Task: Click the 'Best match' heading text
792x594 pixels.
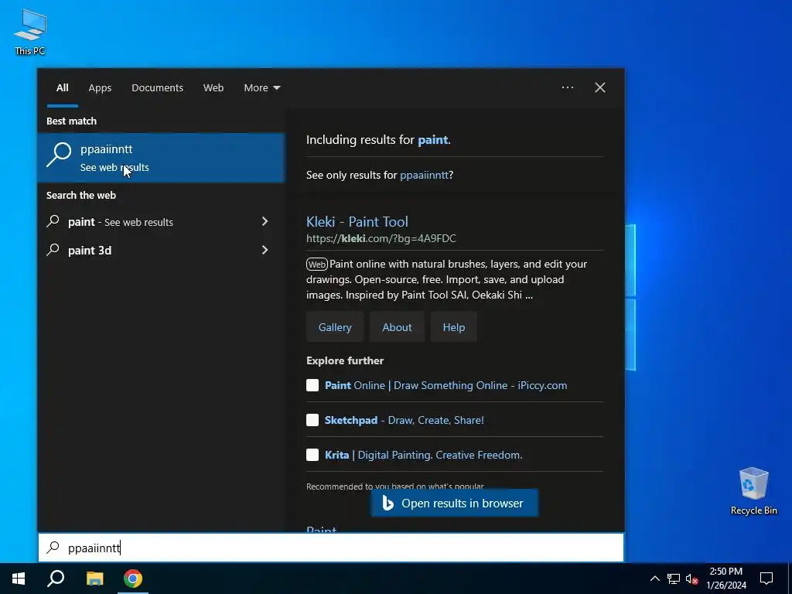Action: [71, 121]
